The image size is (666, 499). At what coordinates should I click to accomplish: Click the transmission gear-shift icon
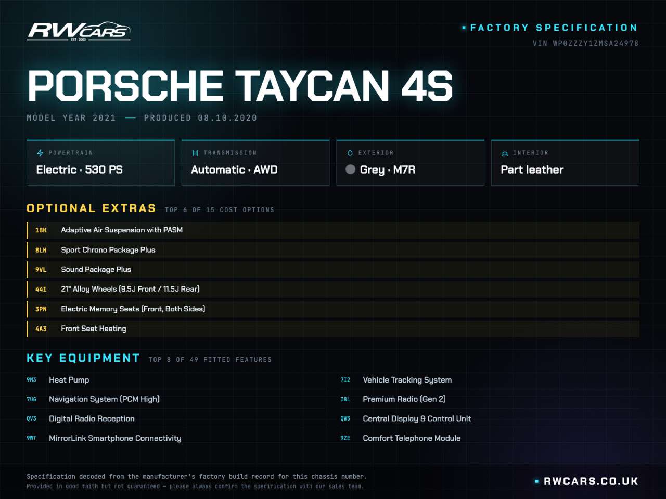pyautogui.click(x=195, y=153)
